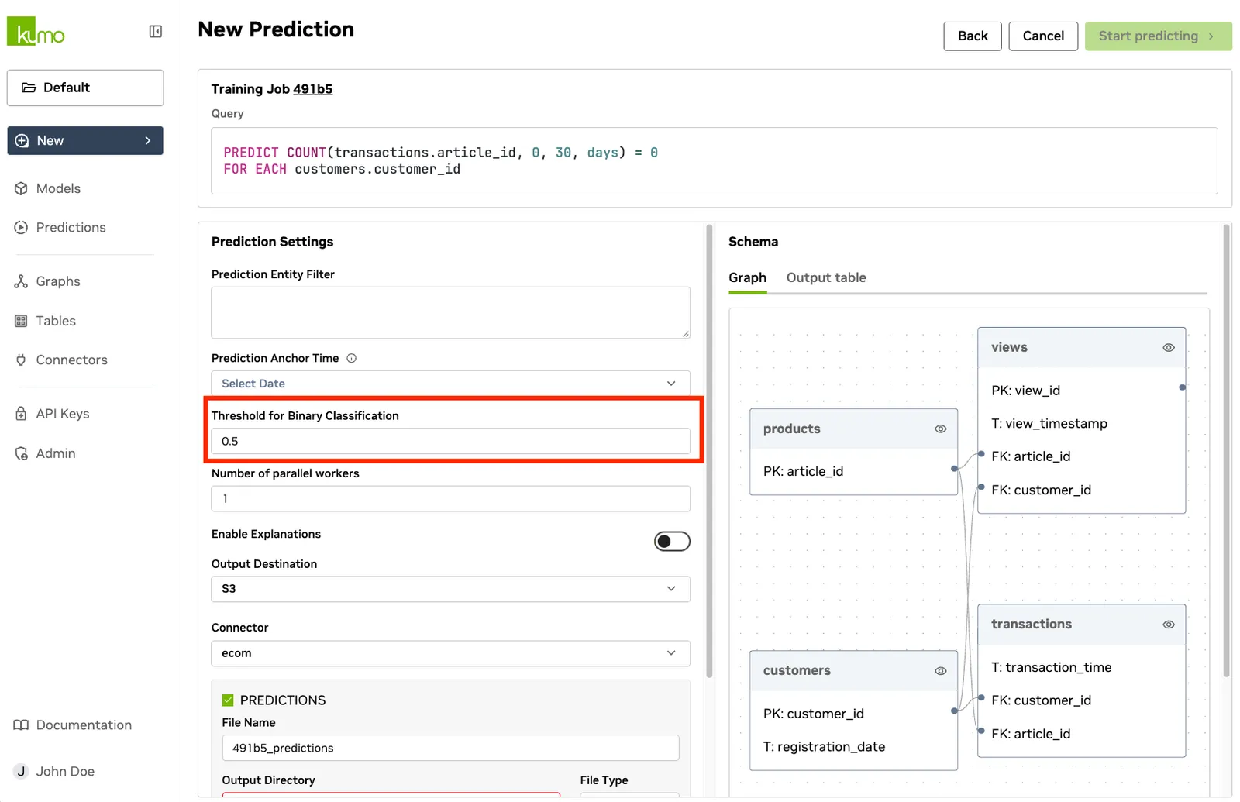Screen dimensions: 1240x802
Task: Click the Back button
Action: [x=973, y=36]
